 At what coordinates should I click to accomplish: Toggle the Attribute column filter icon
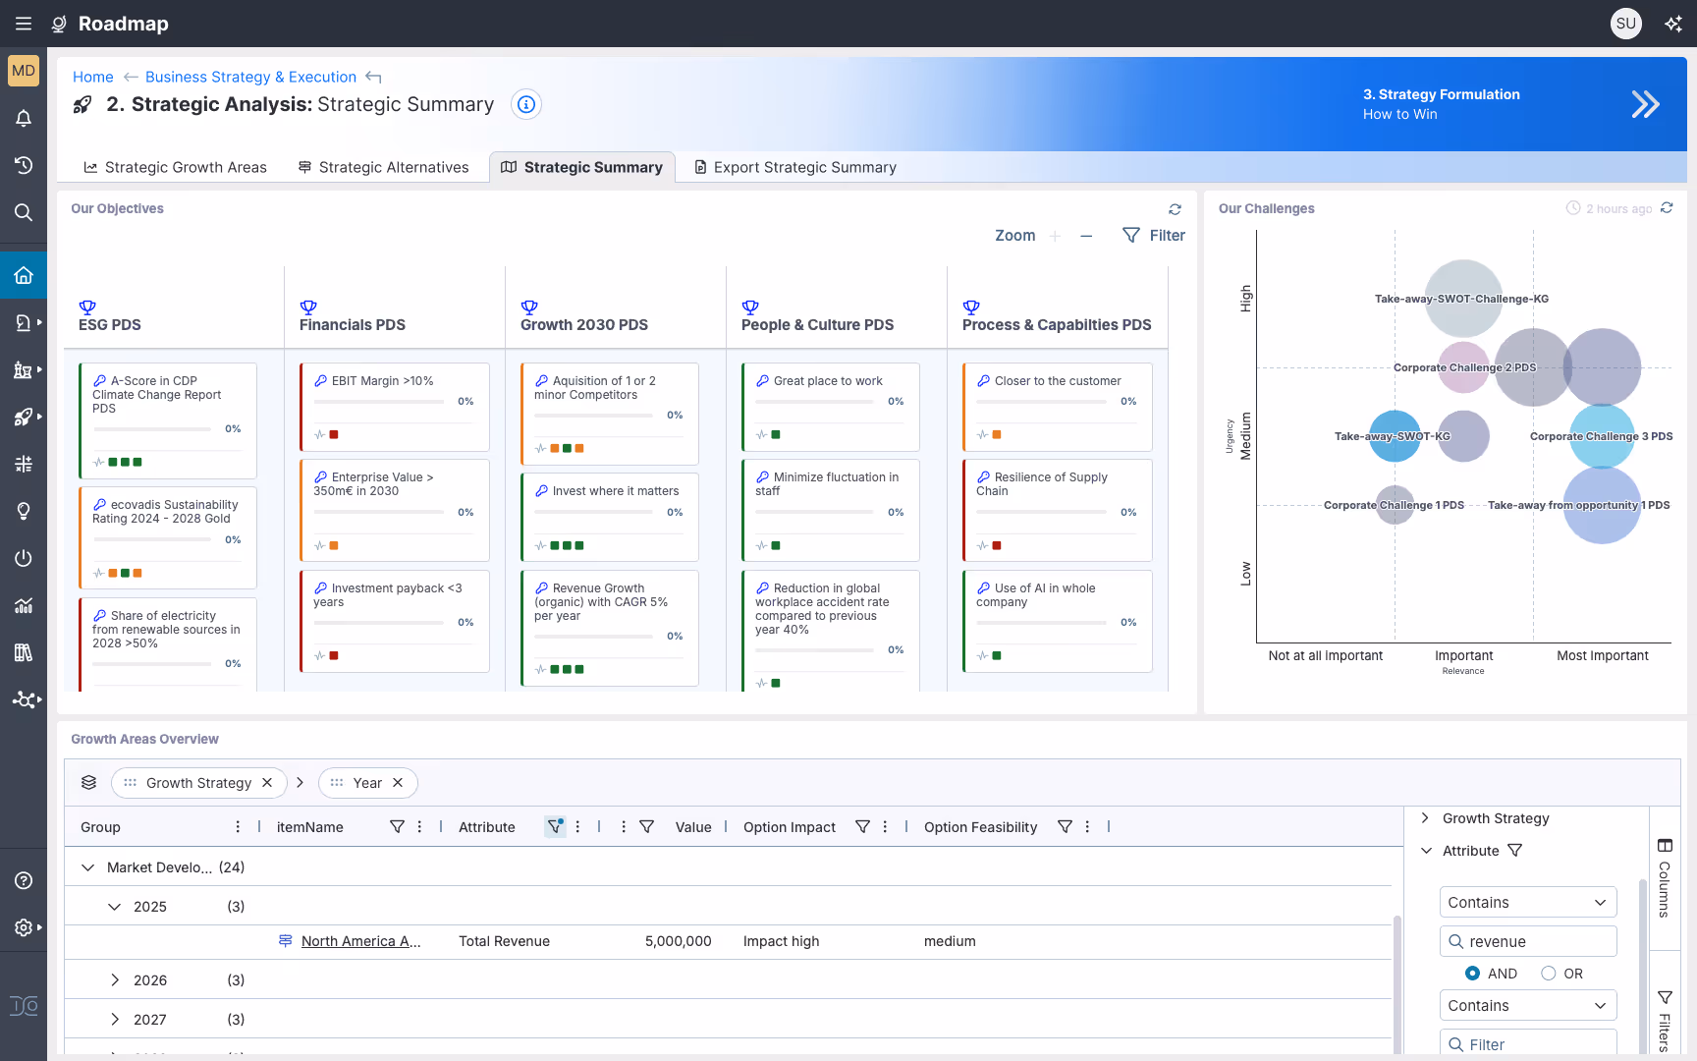pos(555,827)
